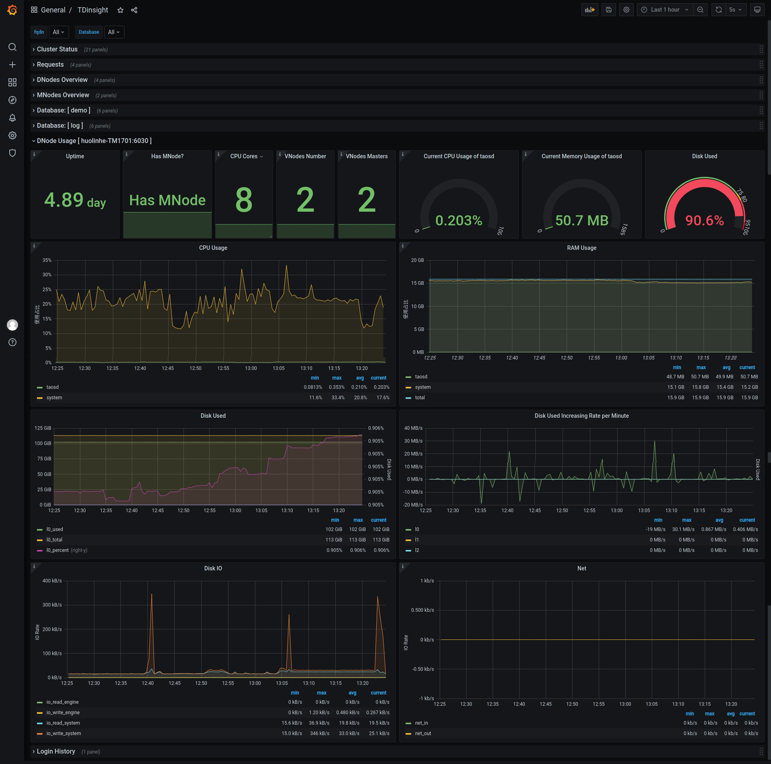The image size is (771, 764).
Task: Star the TDinsight dashboard
Action: pos(120,10)
